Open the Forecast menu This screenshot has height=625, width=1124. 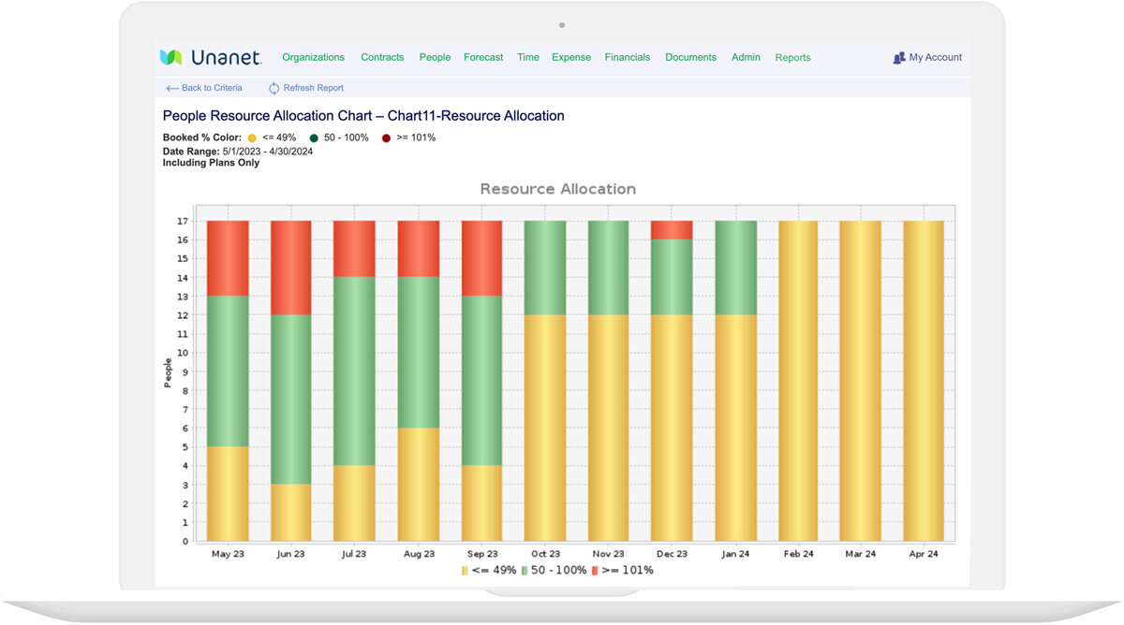tap(483, 57)
